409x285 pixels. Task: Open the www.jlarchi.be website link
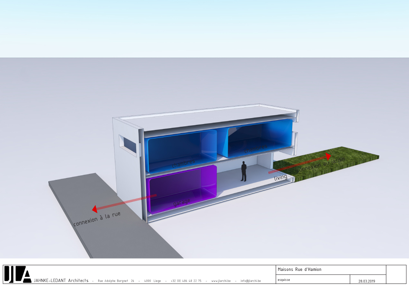click(x=221, y=281)
